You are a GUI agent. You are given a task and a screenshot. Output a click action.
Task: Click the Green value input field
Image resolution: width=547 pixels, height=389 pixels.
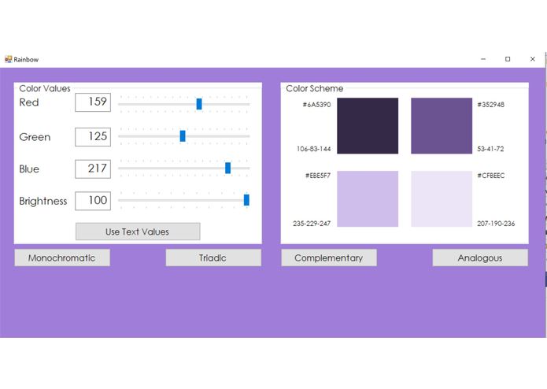point(93,137)
